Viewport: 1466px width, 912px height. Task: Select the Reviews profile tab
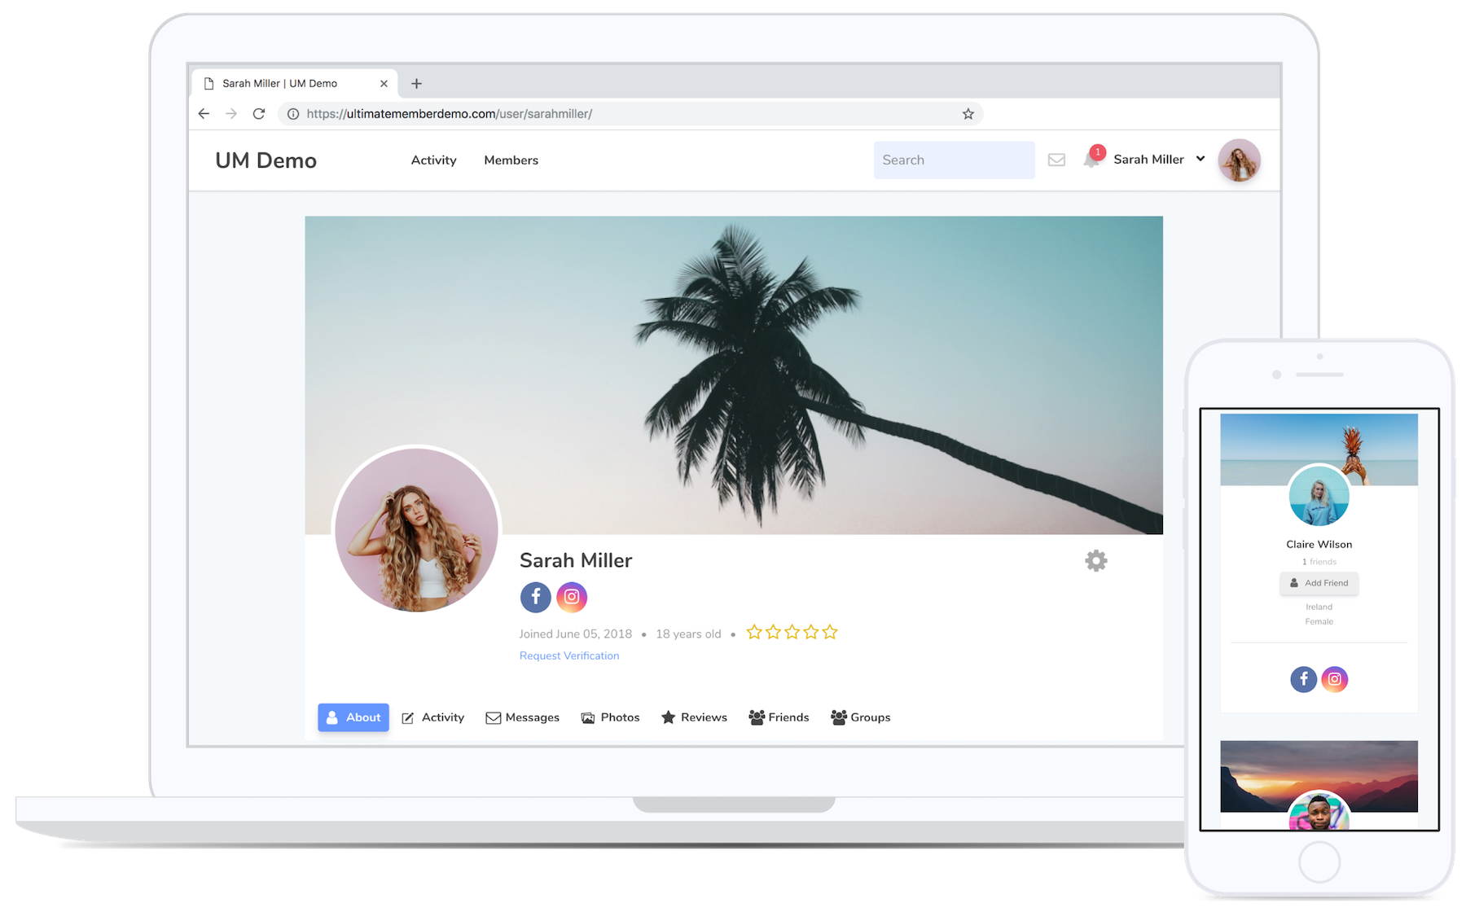[694, 717]
